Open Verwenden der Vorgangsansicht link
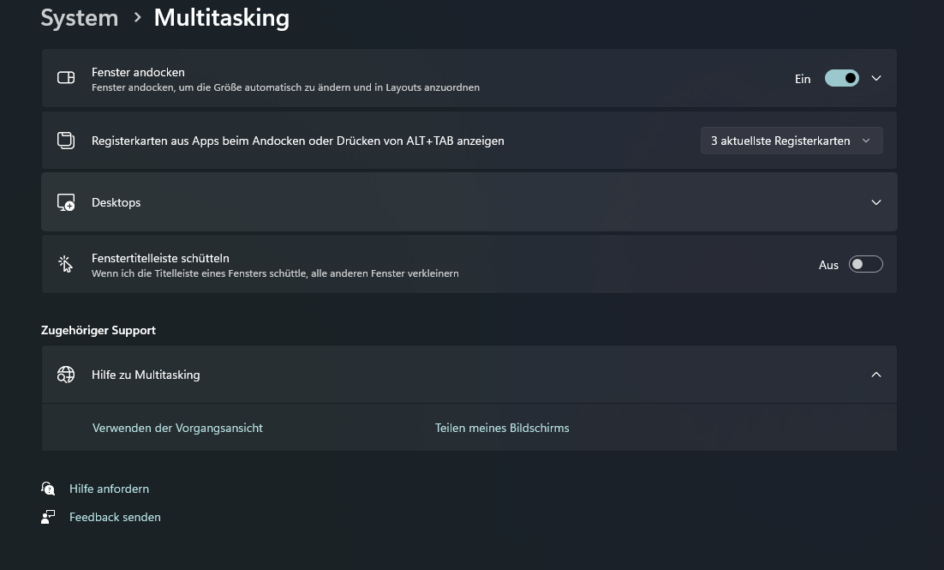The image size is (944, 570). click(x=177, y=428)
